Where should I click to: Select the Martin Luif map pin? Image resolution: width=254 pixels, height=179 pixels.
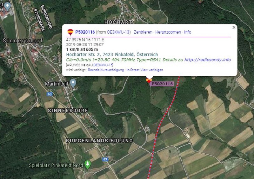click(73, 83)
